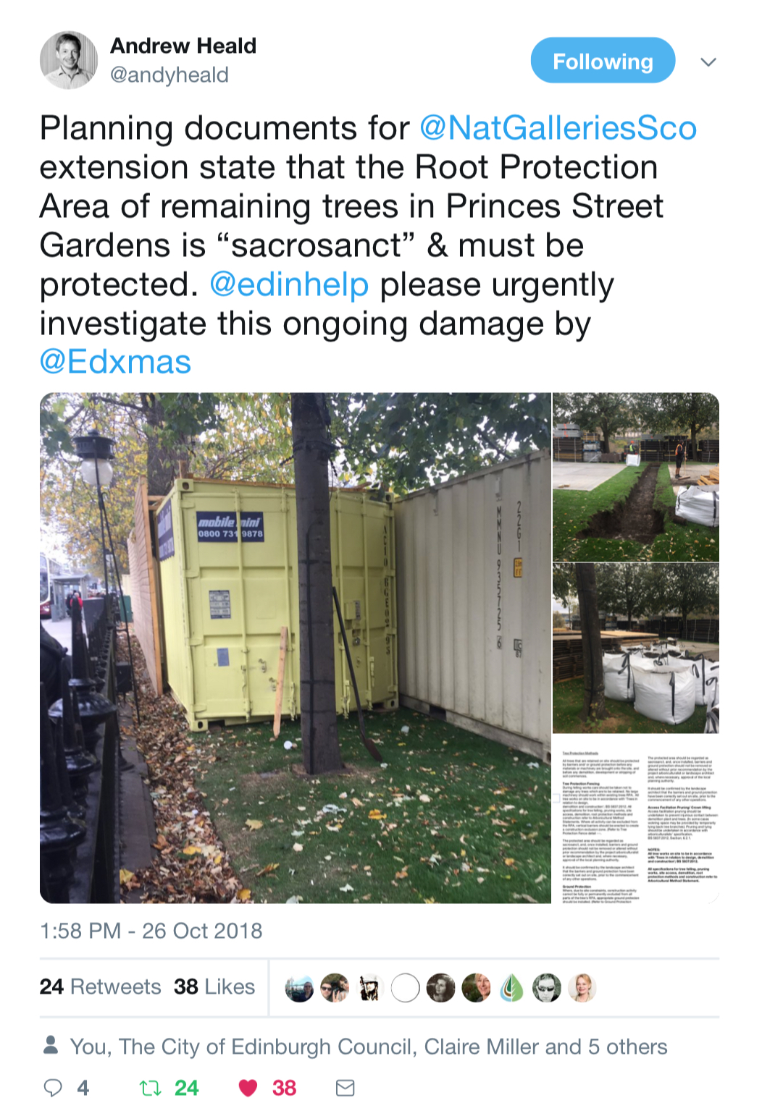This screenshot has width=762, height=1116.
Task: Retweet using the green arrows icon
Action: [150, 1087]
